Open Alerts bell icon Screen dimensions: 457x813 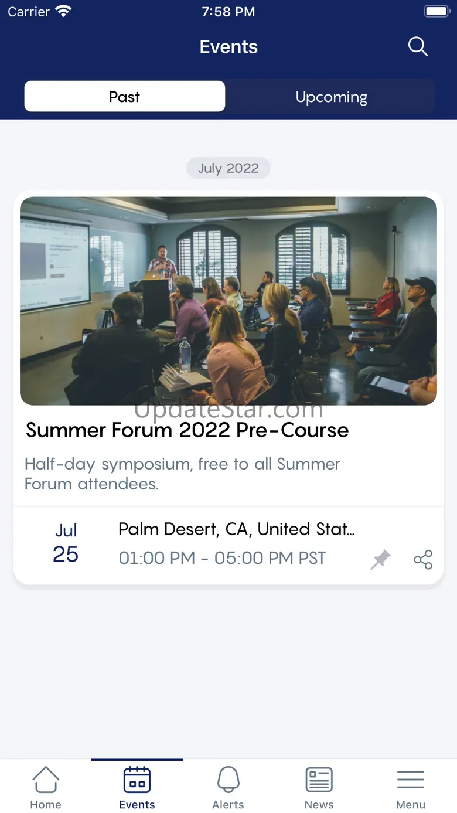[x=228, y=780]
